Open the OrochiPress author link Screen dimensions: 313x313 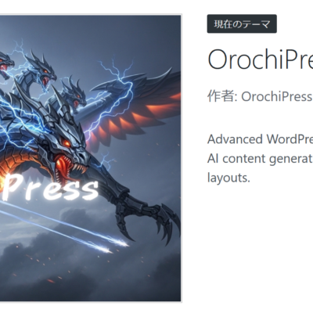pyautogui.click(x=277, y=96)
